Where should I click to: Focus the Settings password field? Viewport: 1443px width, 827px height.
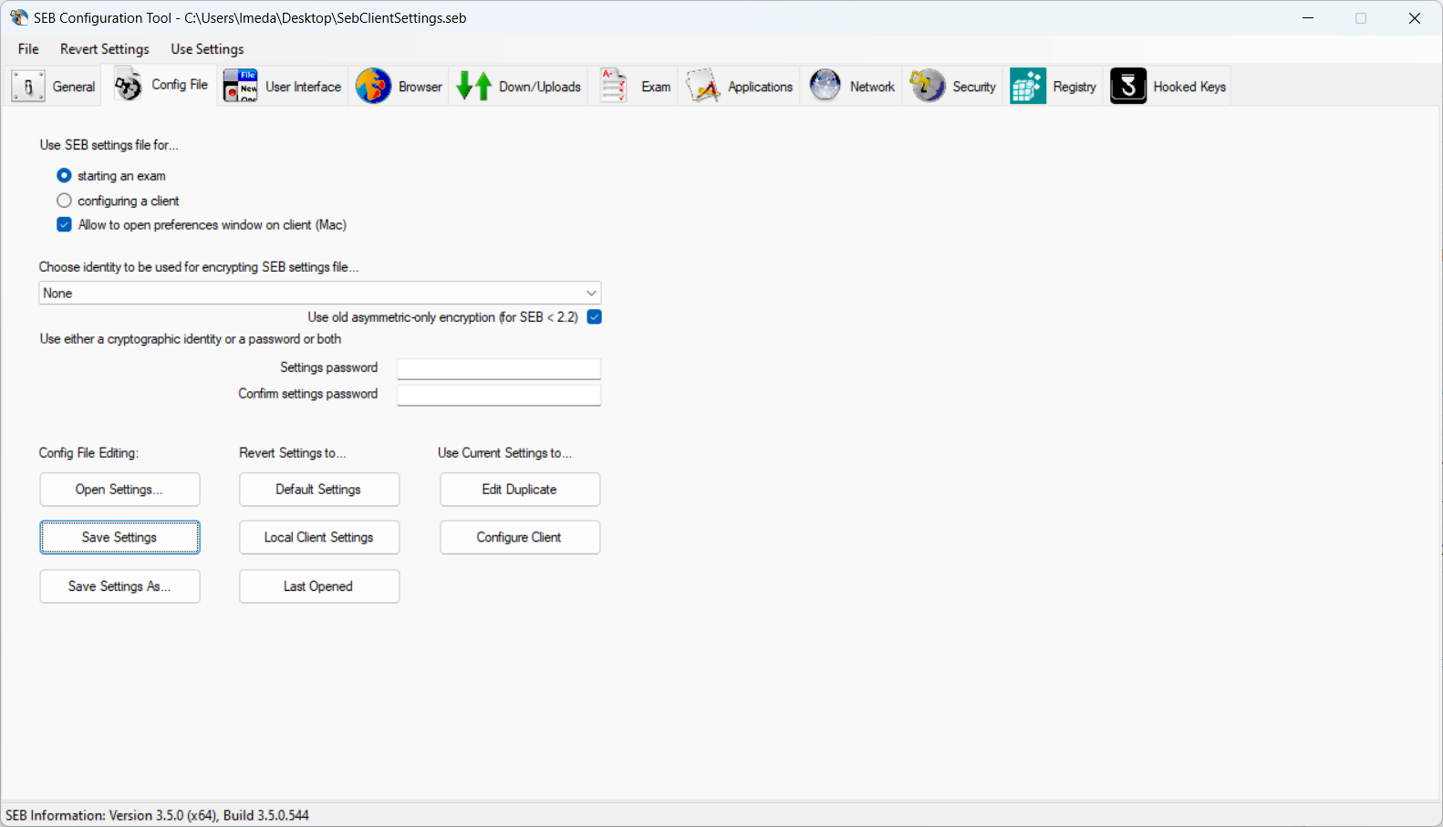click(499, 368)
